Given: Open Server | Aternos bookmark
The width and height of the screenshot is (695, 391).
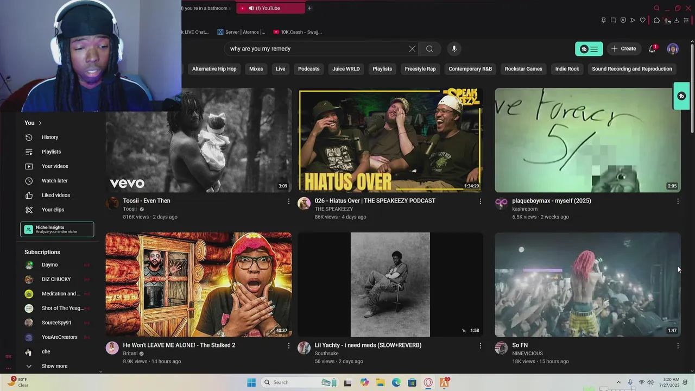Looking at the screenshot, I should pos(242,32).
